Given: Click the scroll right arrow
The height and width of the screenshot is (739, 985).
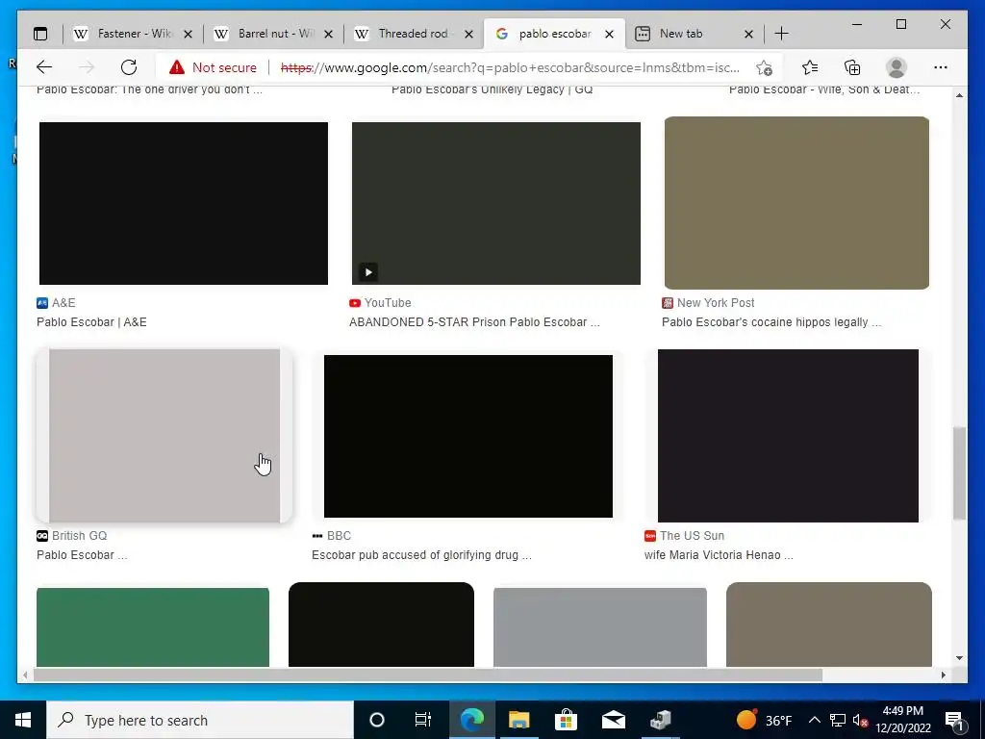Looking at the screenshot, I should pos(943,675).
